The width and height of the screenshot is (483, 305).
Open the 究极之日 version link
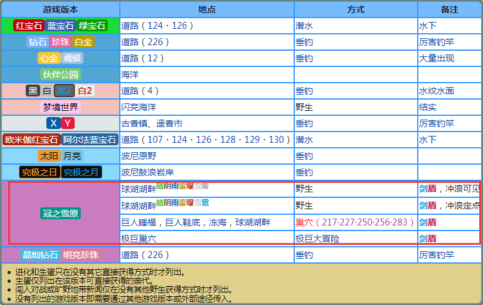[40, 172]
